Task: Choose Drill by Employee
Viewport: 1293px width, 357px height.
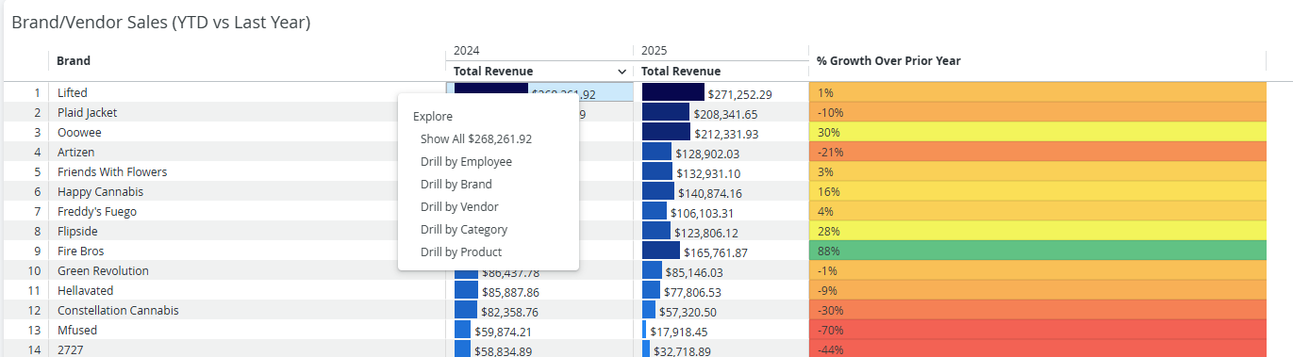Action: click(x=466, y=161)
